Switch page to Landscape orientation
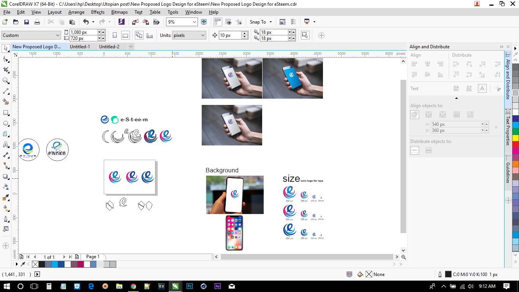 click(x=125, y=35)
